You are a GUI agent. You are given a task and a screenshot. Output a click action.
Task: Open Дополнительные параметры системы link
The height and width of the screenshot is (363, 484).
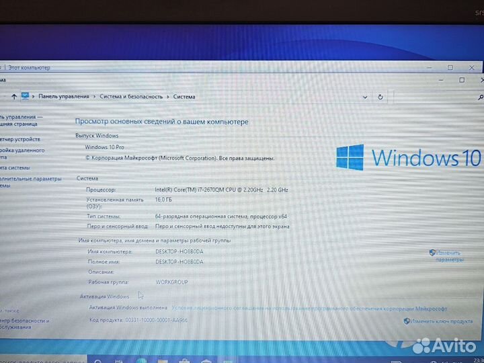(30, 182)
